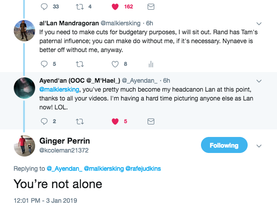The image size is (277, 209).
Task: Open dropdown chevron beside Following button
Action: (260, 145)
